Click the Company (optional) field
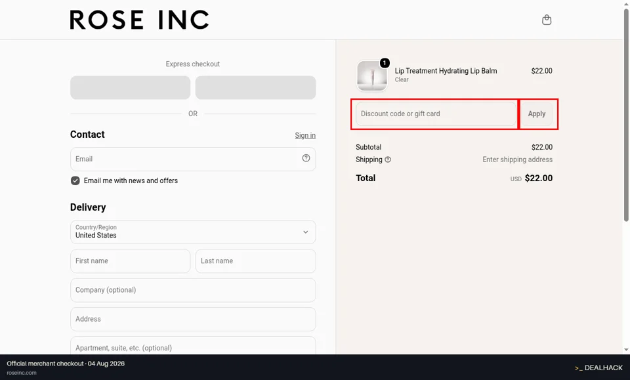630x380 pixels. pyautogui.click(x=193, y=290)
